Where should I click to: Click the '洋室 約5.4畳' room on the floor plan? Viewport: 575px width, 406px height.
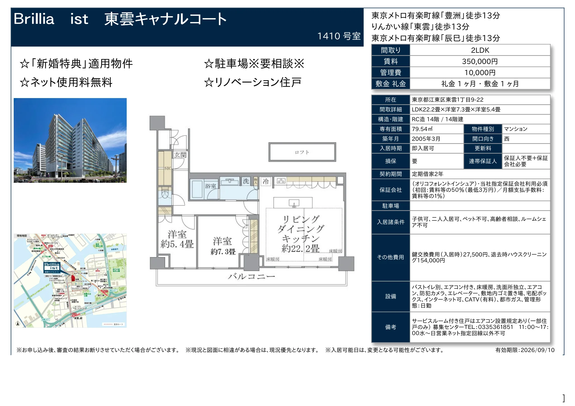point(177,239)
